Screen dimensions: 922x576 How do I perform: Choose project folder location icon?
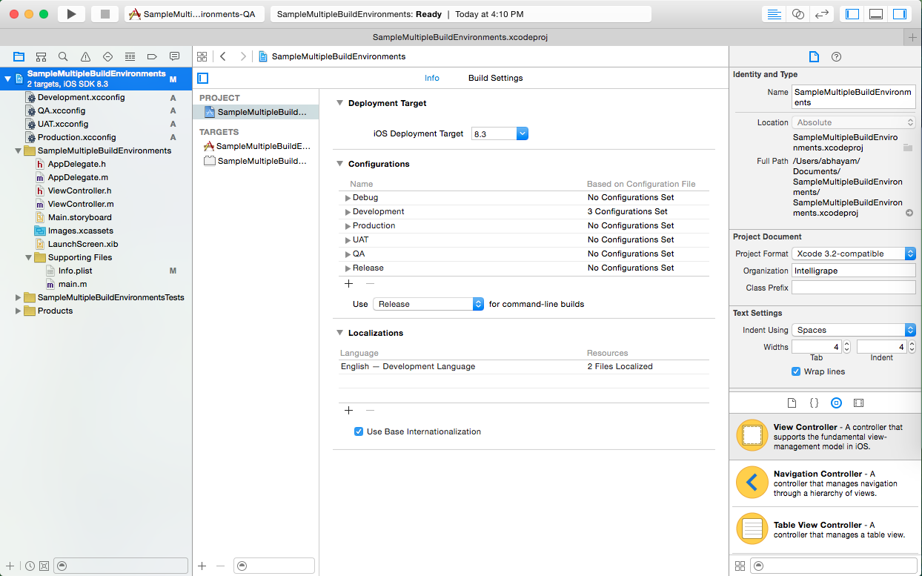(x=907, y=148)
